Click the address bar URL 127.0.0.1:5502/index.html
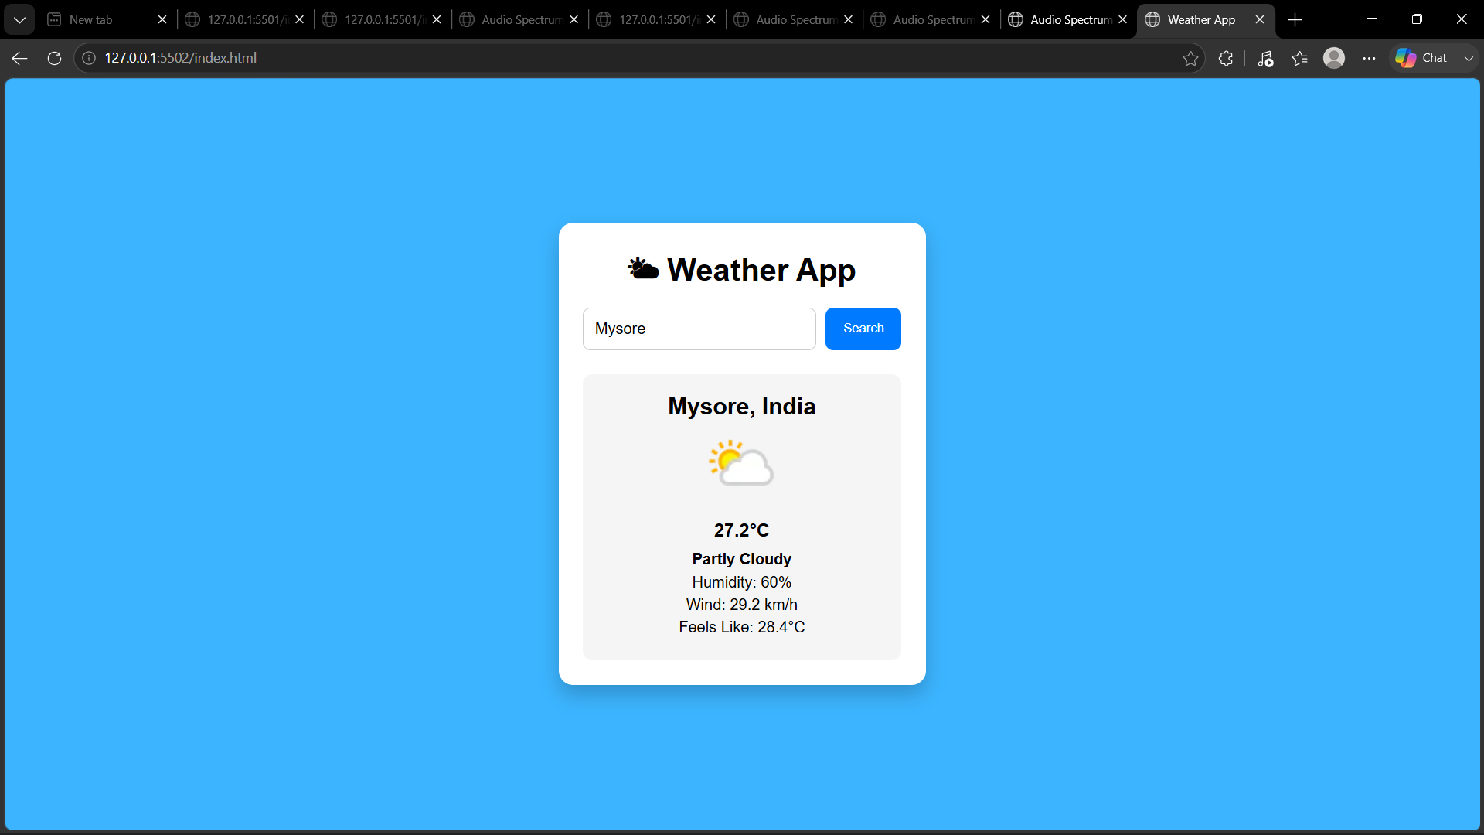This screenshot has height=835, width=1484. pos(181,58)
